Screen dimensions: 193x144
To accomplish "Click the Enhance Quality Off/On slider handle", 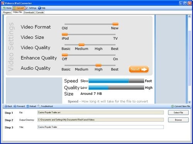I will [65, 55].
